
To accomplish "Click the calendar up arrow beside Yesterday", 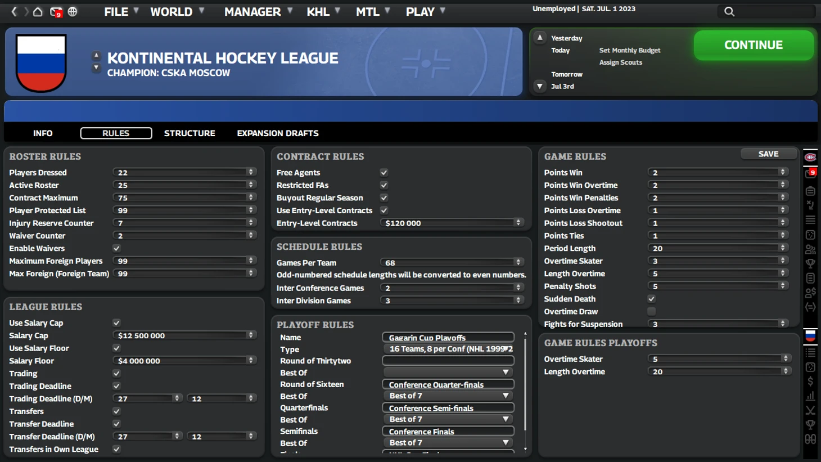I will pos(540,38).
